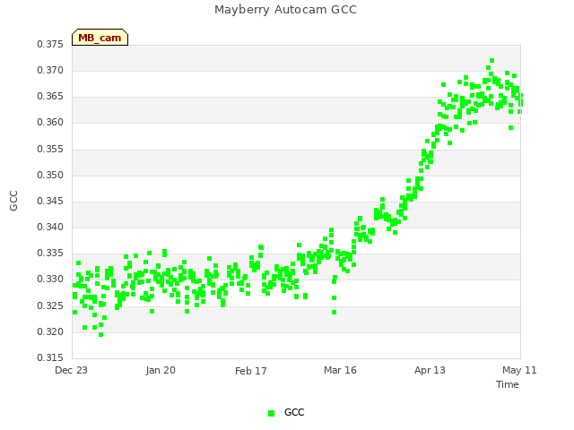The width and height of the screenshot is (574, 430).
Task: Click the 0.370 y-axis value
Action: click(50, 70)
